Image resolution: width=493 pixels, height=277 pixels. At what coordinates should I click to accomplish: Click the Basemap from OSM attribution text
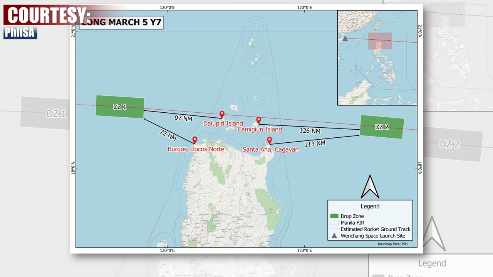(392, 244)
